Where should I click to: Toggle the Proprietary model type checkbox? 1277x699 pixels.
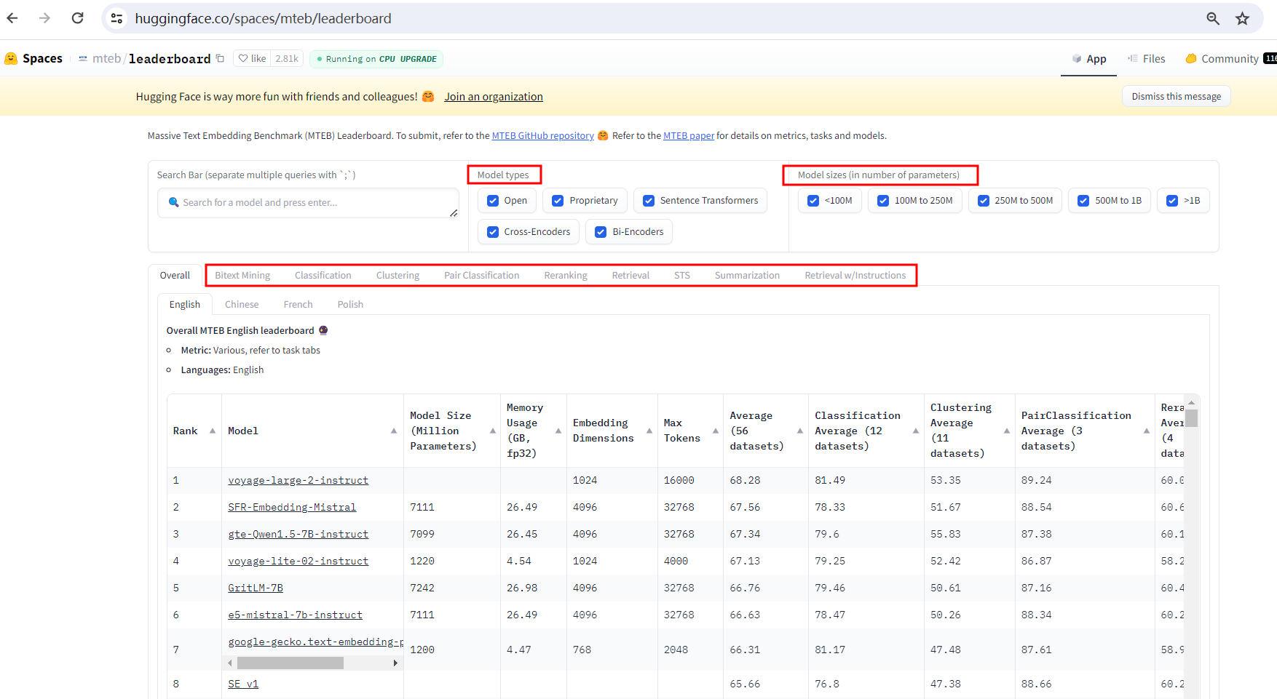pos(558,201)
